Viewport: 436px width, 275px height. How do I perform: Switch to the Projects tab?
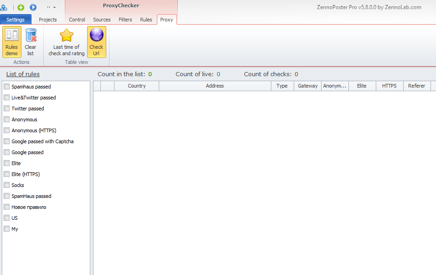48,20
